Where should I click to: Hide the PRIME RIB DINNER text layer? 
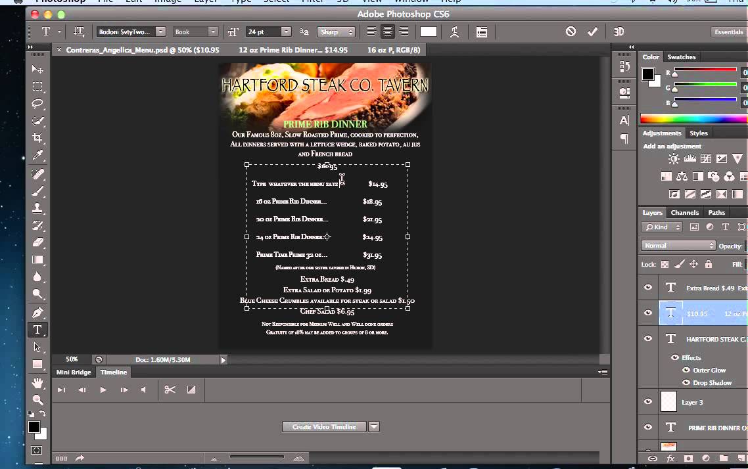(648, 427)
